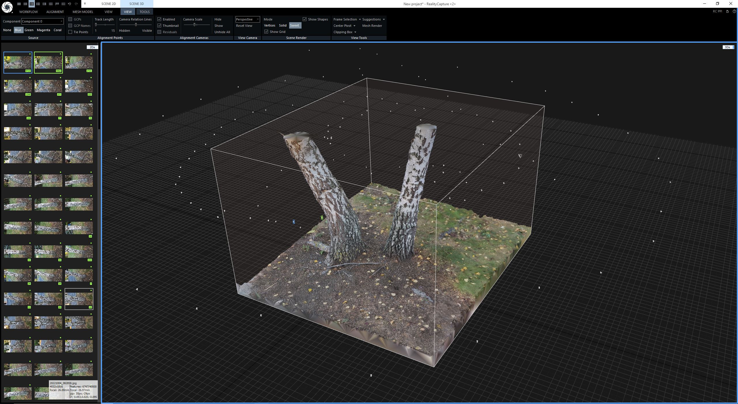Enable the Residuals checkbox
738x404 pixels.
click(x=159, y=32)
